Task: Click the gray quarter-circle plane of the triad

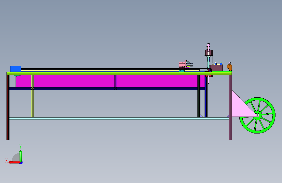Action: point(16,157)
